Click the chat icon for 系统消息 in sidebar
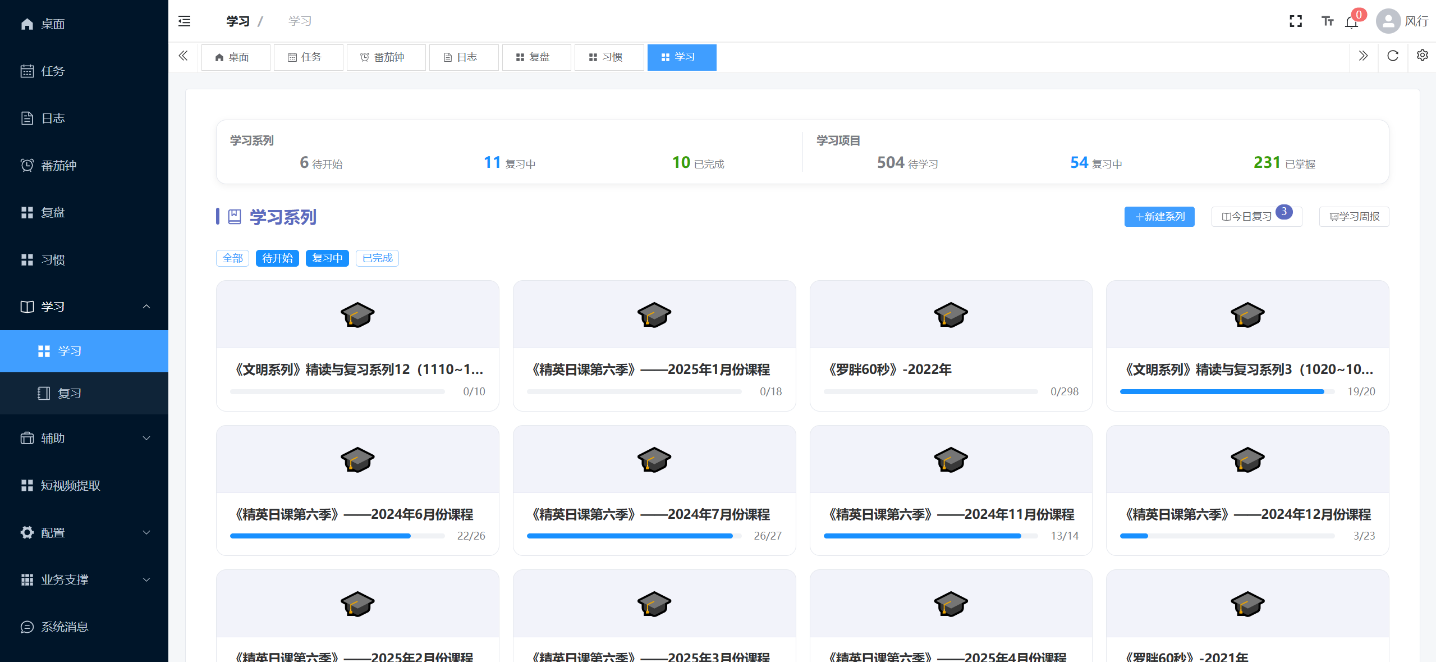The height and width of the screenshot is (662, 1436). click(27, 627)
